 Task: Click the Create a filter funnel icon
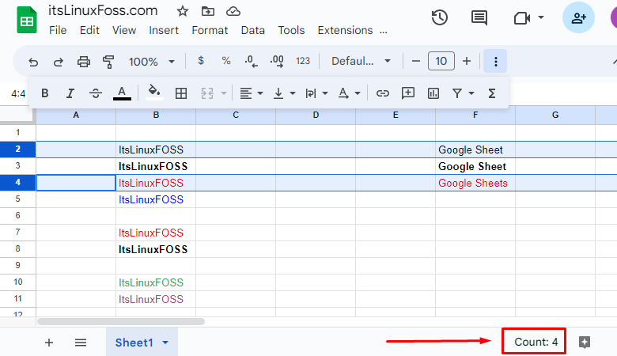pos(457,93)
